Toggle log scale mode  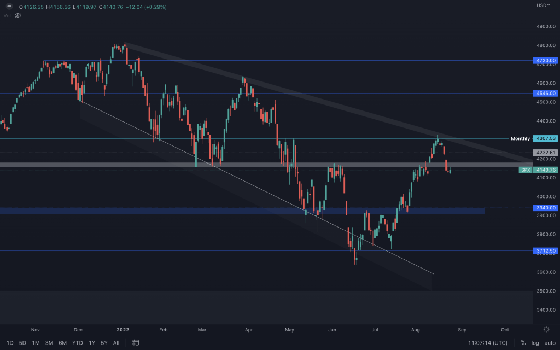[534, 343]
